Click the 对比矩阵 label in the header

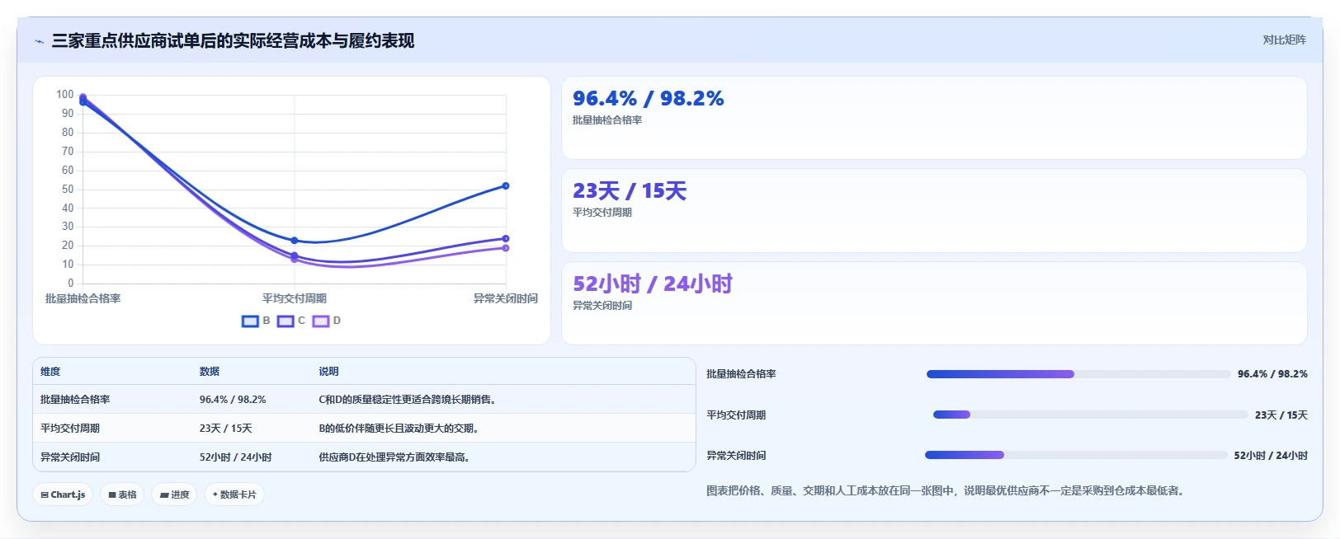(1284, 40)
